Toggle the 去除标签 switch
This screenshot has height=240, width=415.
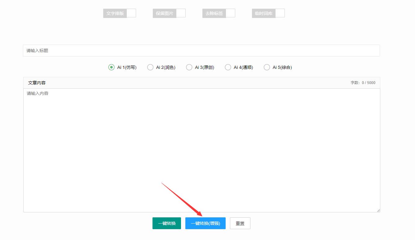(x=219, y=13)
